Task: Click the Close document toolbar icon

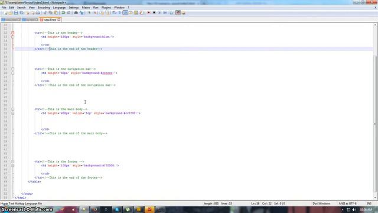Action: coord(27,13)
